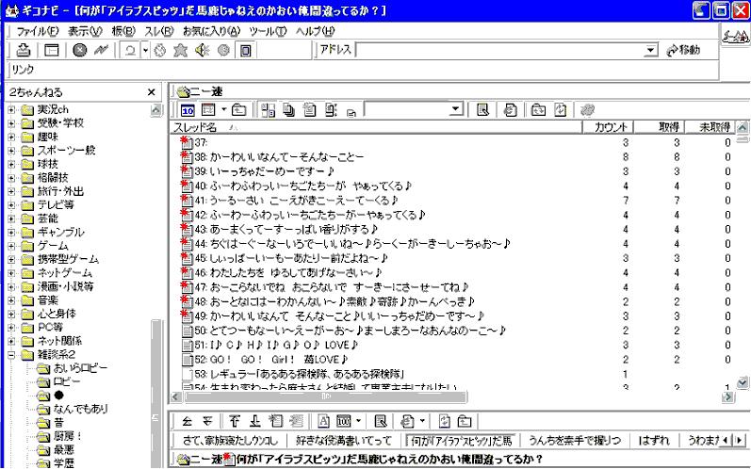Open dropdown arrow next to round toolbar icon

coord(145,50)
